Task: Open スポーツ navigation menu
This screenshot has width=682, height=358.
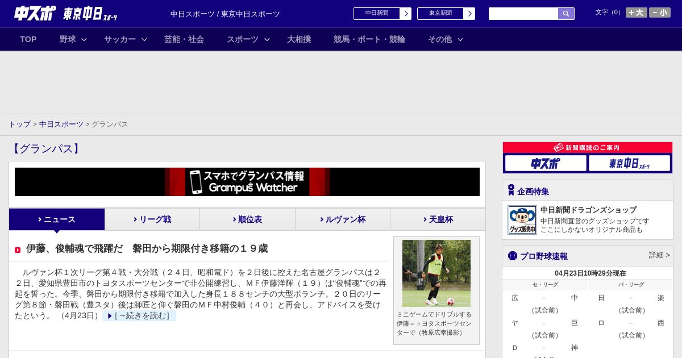Action: (x=243, y=39)
